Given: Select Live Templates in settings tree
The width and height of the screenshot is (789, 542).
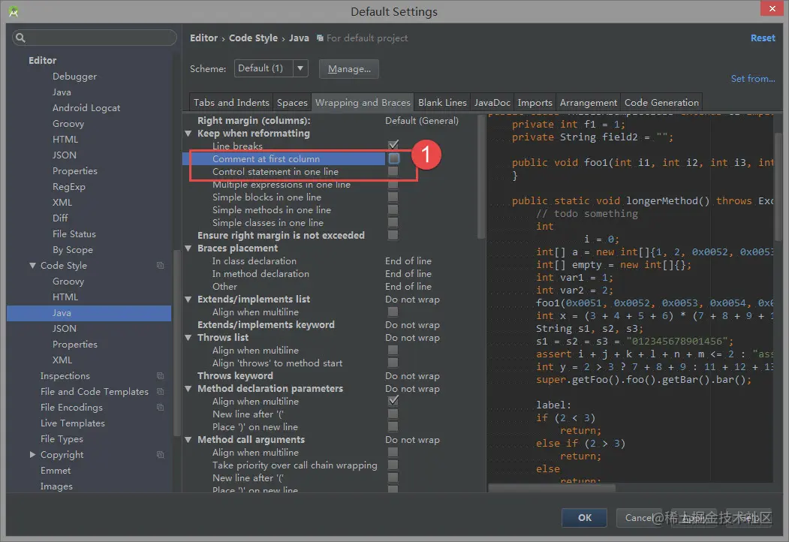Looking at the screenshot, I should point(73,423).
